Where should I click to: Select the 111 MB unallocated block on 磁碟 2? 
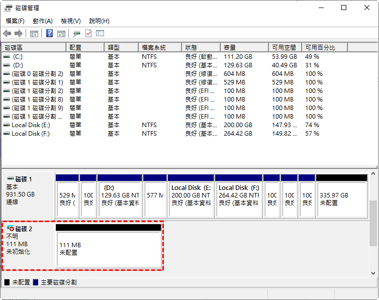coord(109,246)
